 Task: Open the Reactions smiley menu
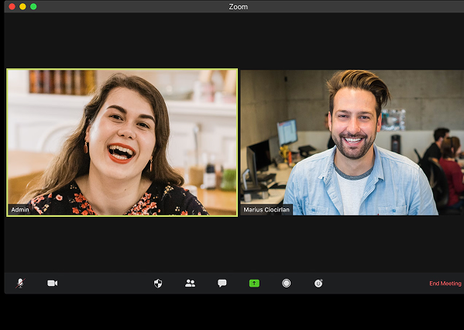coord(318,284)
